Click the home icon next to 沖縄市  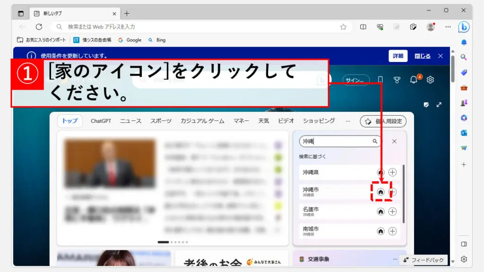pyautogui.click(x=380, y=192)
